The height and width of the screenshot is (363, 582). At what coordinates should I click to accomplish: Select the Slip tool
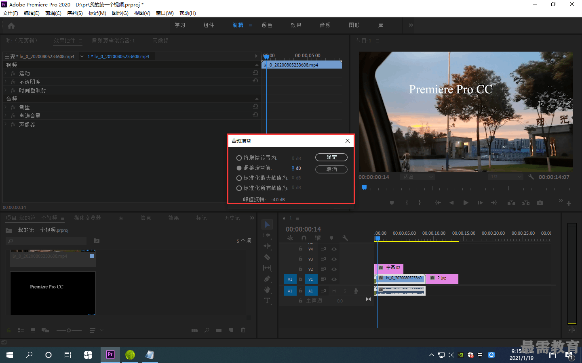point(267,268)
